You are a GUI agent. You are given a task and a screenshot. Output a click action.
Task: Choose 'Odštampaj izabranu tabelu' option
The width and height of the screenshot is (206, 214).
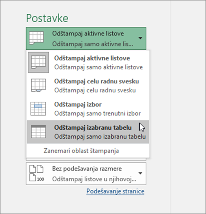88,132
